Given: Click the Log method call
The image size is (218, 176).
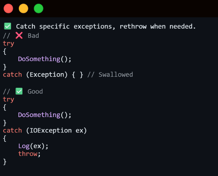Looking at the screenshot, I should 24,146.
